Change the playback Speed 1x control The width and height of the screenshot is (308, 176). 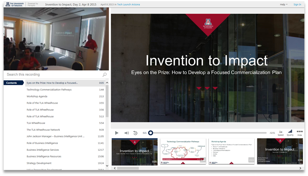[x=281, y=133]
